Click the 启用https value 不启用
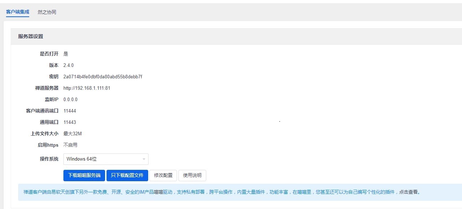 [70, 145]
